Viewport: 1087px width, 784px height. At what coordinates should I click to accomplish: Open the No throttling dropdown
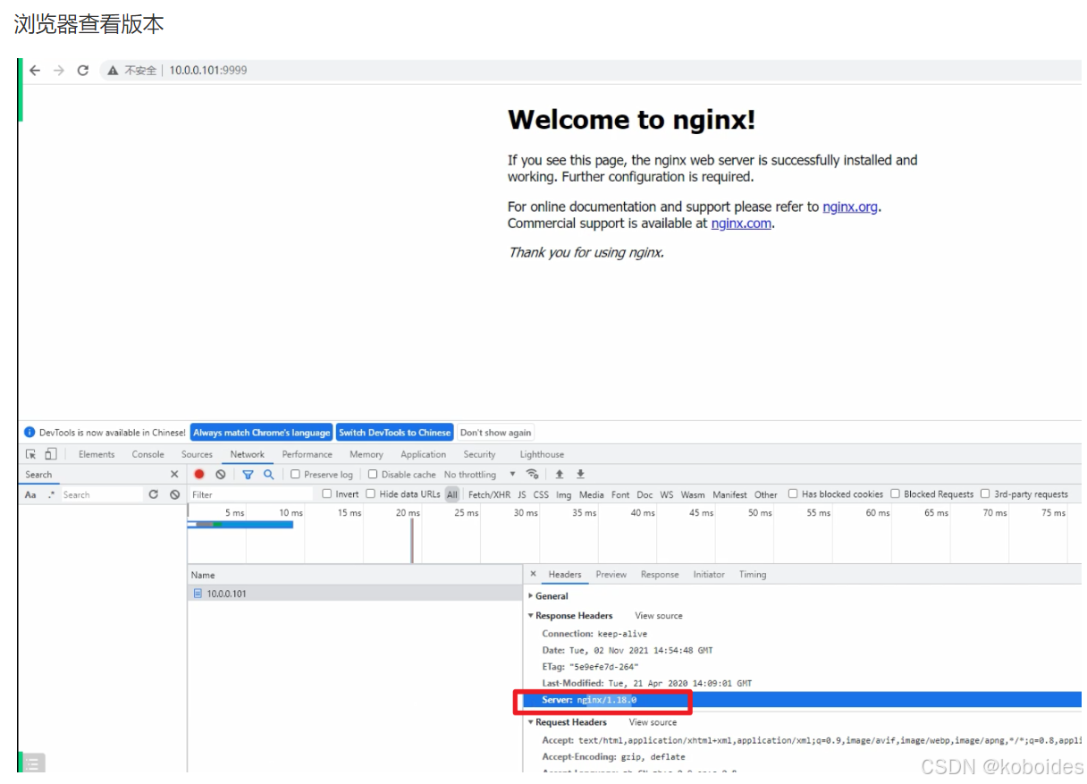pos(480,475)
